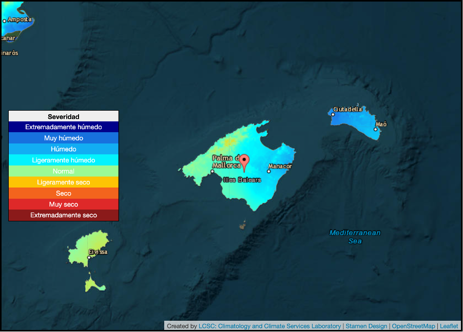Open the OpenStreetMap attribution link
This screenshot has width=463, height=332.
[x=413, y=326]
